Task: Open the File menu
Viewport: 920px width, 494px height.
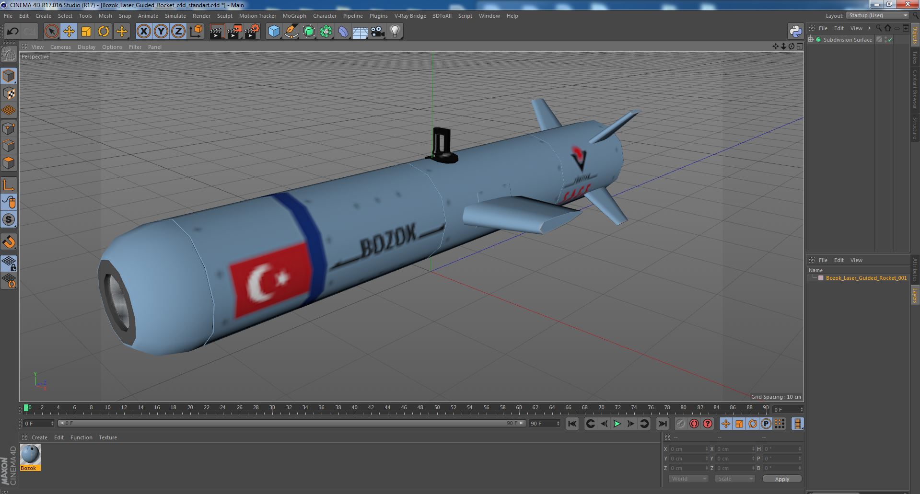Action: click(x=8, y=16)
